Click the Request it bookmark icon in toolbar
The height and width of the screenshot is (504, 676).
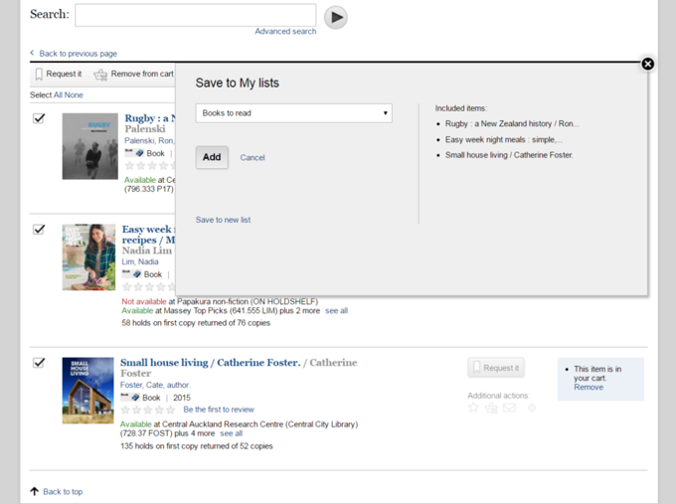point(39,75)
